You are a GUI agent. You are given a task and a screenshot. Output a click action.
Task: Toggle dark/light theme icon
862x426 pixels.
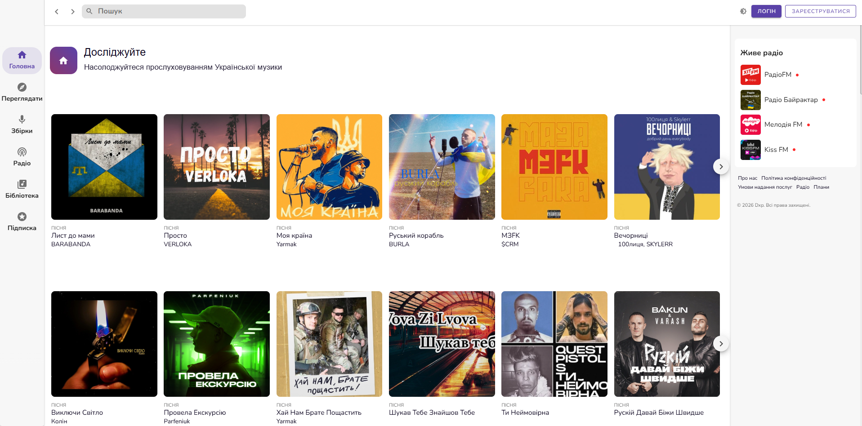click(x=743, y=11)
